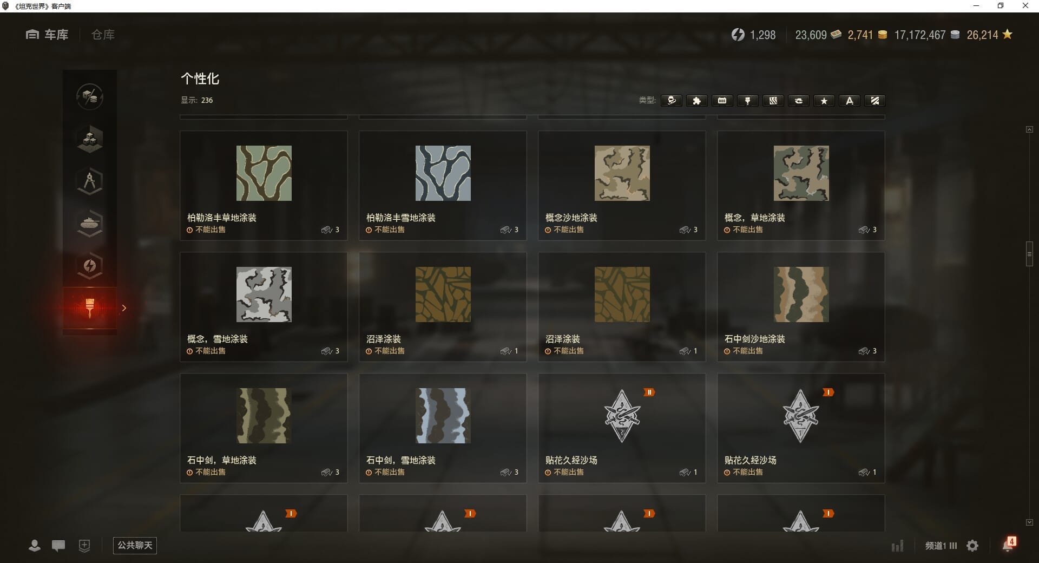Open the blueprints section with compass icon

click(90, 181)
